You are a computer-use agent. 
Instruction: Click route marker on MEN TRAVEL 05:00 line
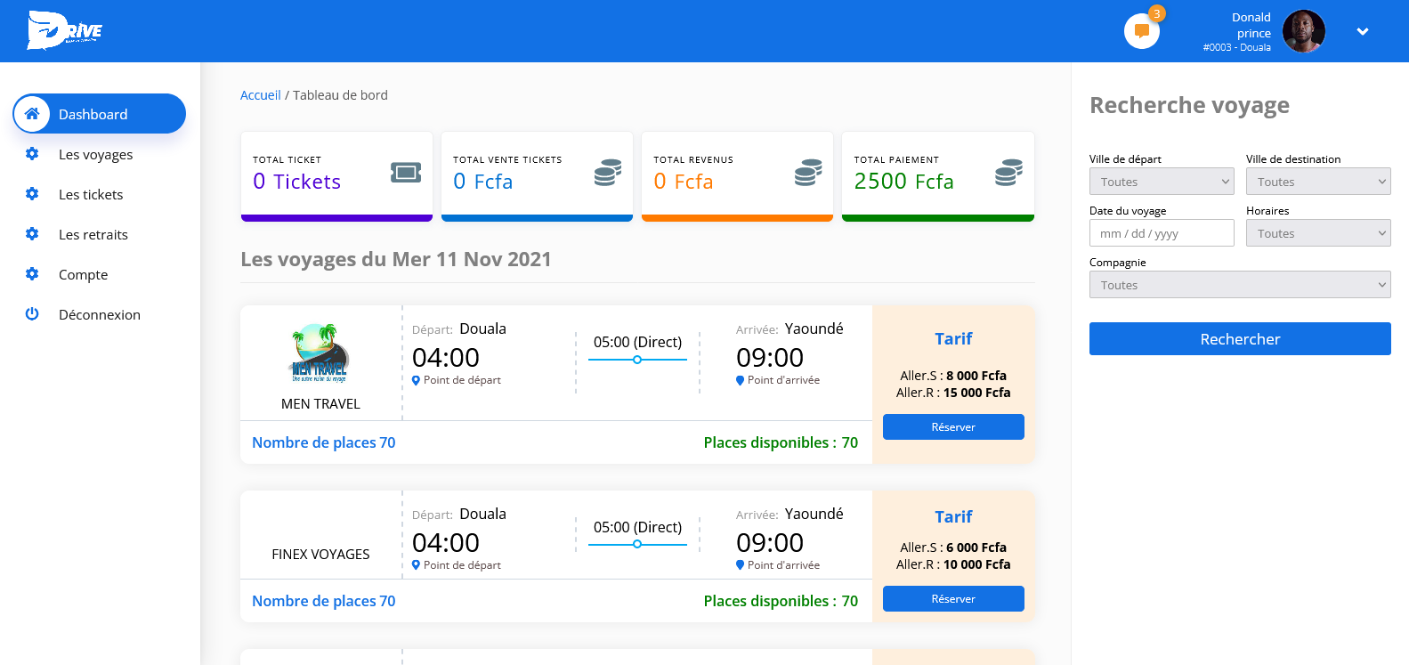coord(637,360)
